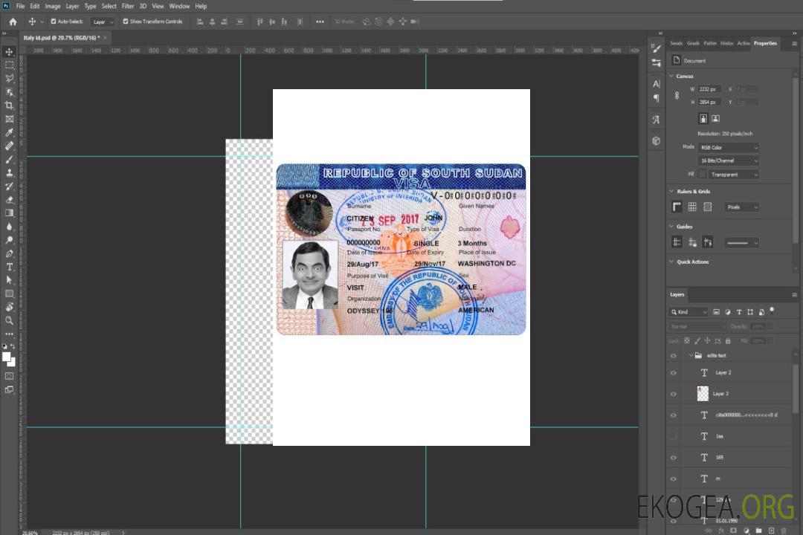This screenshot has height=535, width=803.
Task: Hide the '169' text layer
Action: point(674,458)
